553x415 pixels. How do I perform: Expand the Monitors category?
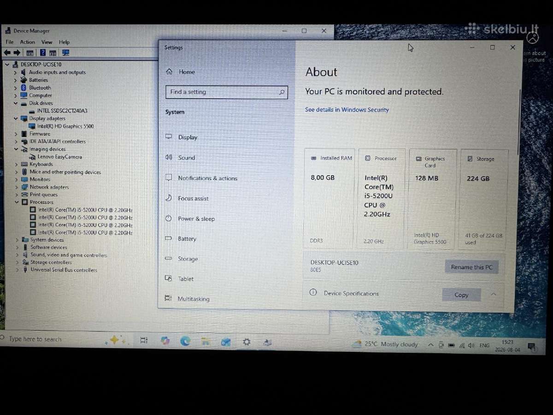(17, 180)
